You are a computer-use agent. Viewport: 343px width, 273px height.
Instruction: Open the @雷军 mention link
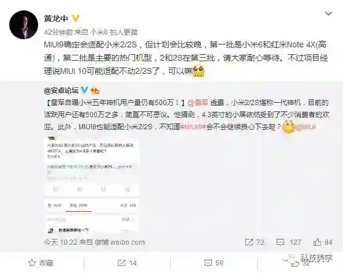coord(197,103)
